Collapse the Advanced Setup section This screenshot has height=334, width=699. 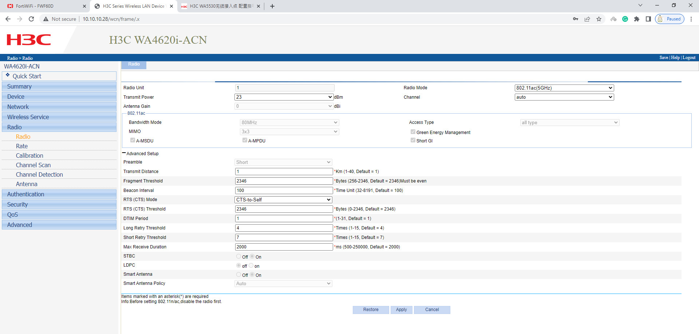click(124, 153)
